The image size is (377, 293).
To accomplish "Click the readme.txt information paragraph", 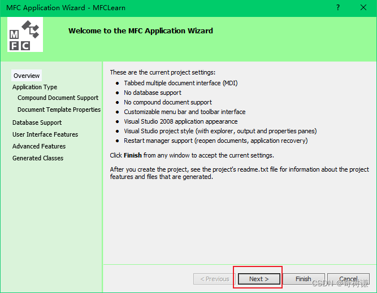I will [x=239, y=173].
